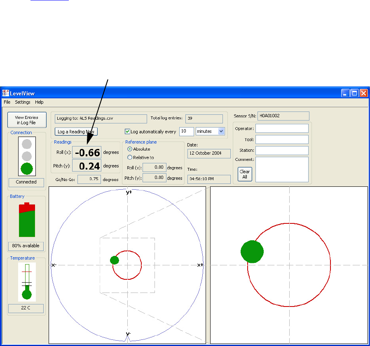Click the LevelView app icon in title bar

pyautogui.click(x=5, y=93)
